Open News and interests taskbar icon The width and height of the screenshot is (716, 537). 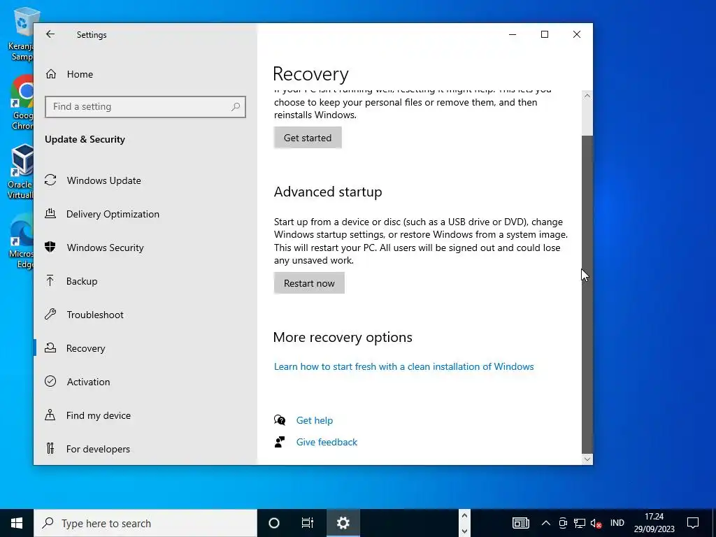(x=520, y=523)
